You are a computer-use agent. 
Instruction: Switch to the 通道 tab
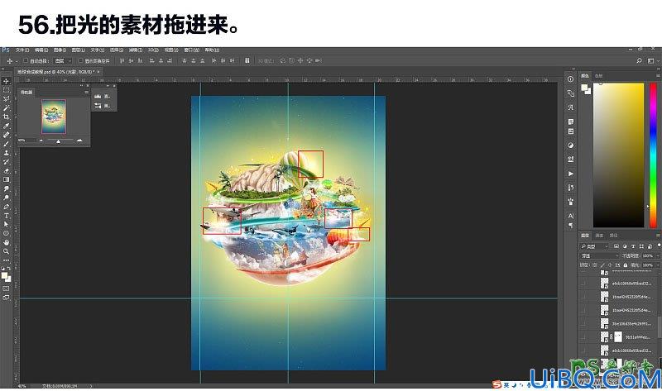click(599, 235)
